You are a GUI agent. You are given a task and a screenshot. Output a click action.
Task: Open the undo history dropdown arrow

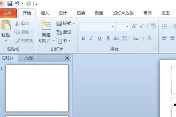(x=23, y=3)
